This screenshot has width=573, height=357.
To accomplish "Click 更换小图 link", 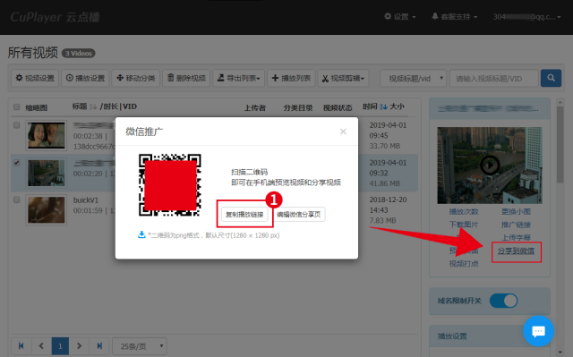I will (x=516, y=212).
